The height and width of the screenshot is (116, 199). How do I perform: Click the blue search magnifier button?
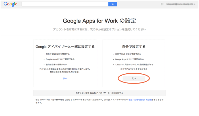coord(113,4)
